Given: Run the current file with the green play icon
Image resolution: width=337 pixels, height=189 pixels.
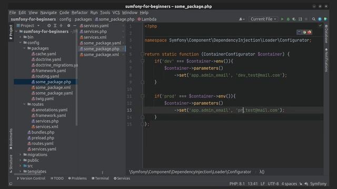Looking at the screenshot, I should [282, 19].
